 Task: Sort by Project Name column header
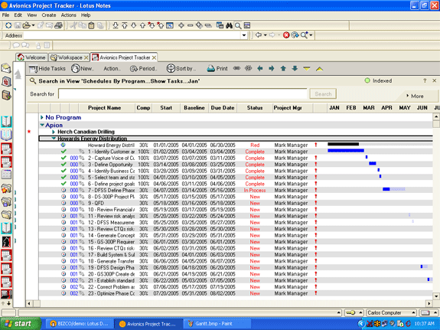pos(104,108)
